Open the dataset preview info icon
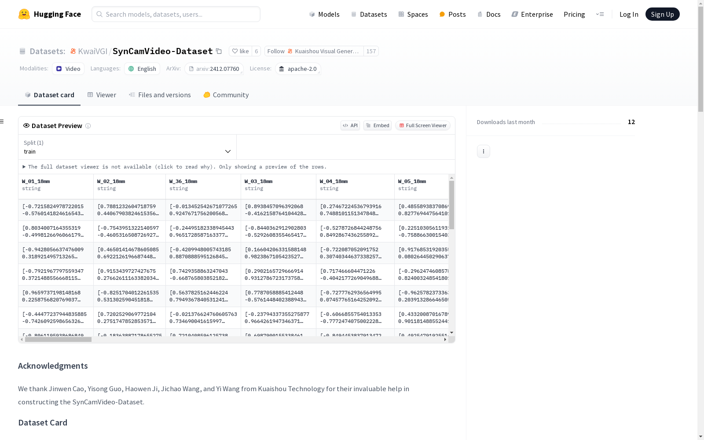The height and width of the screenshot is (440, 704). [x=88, y=126]
